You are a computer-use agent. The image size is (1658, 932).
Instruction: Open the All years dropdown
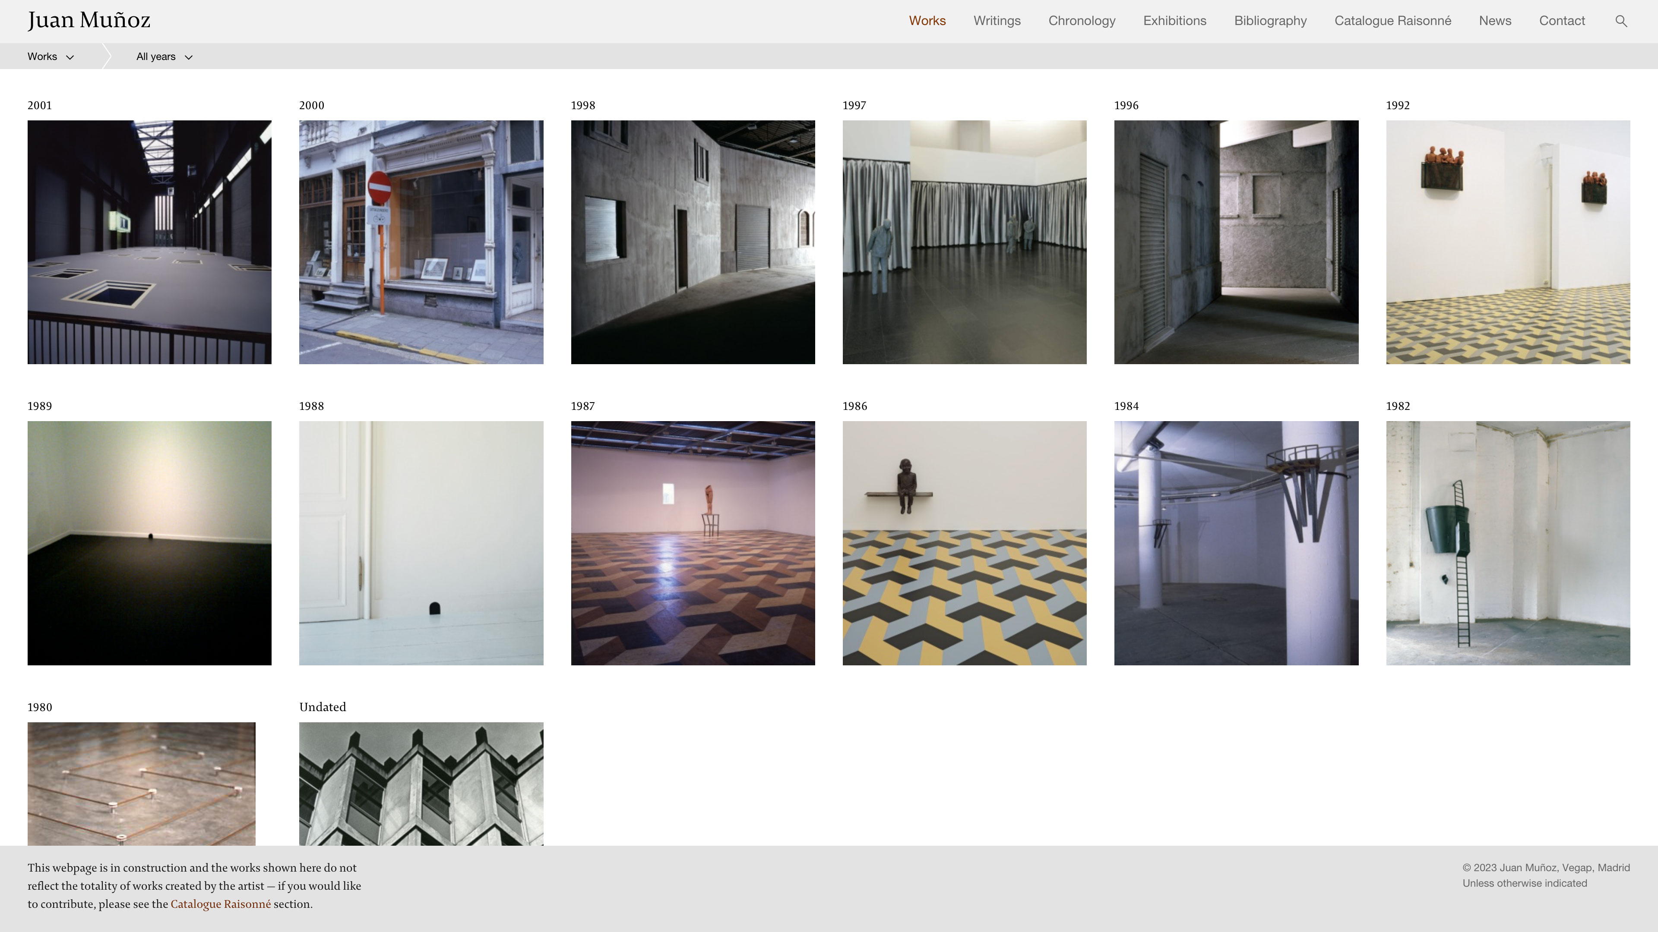[x=164, y=57]
